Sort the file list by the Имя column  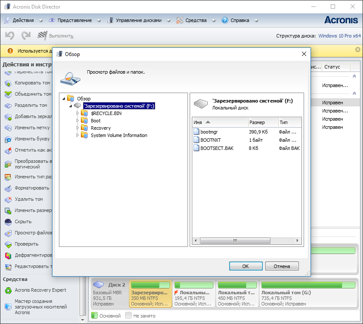coord(220,122)
